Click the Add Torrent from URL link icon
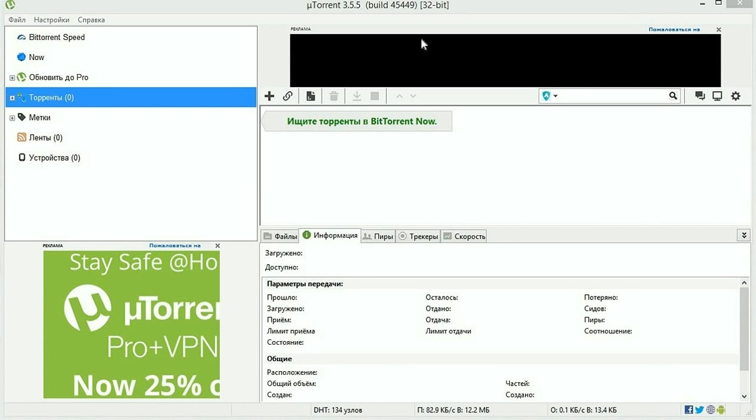The width and height of the screenshot is (756, 420). (x=288, y=96)
